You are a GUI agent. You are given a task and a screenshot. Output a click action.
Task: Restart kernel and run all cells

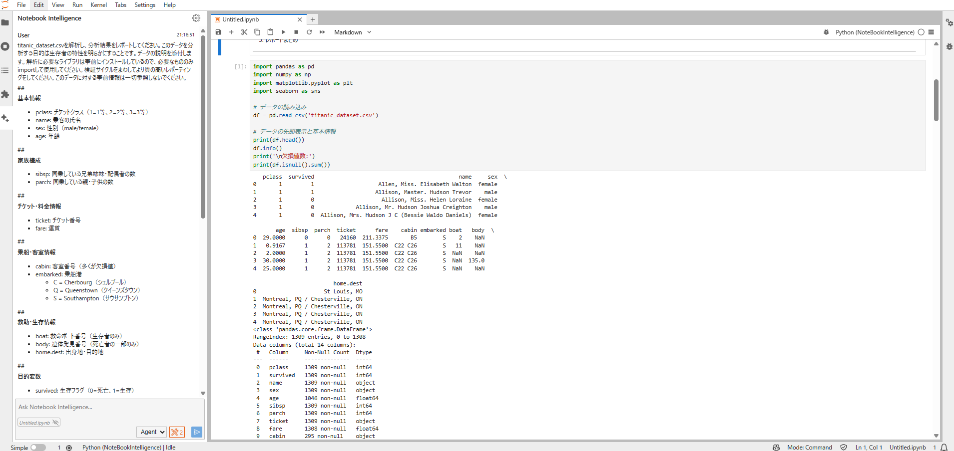(322, 32)
